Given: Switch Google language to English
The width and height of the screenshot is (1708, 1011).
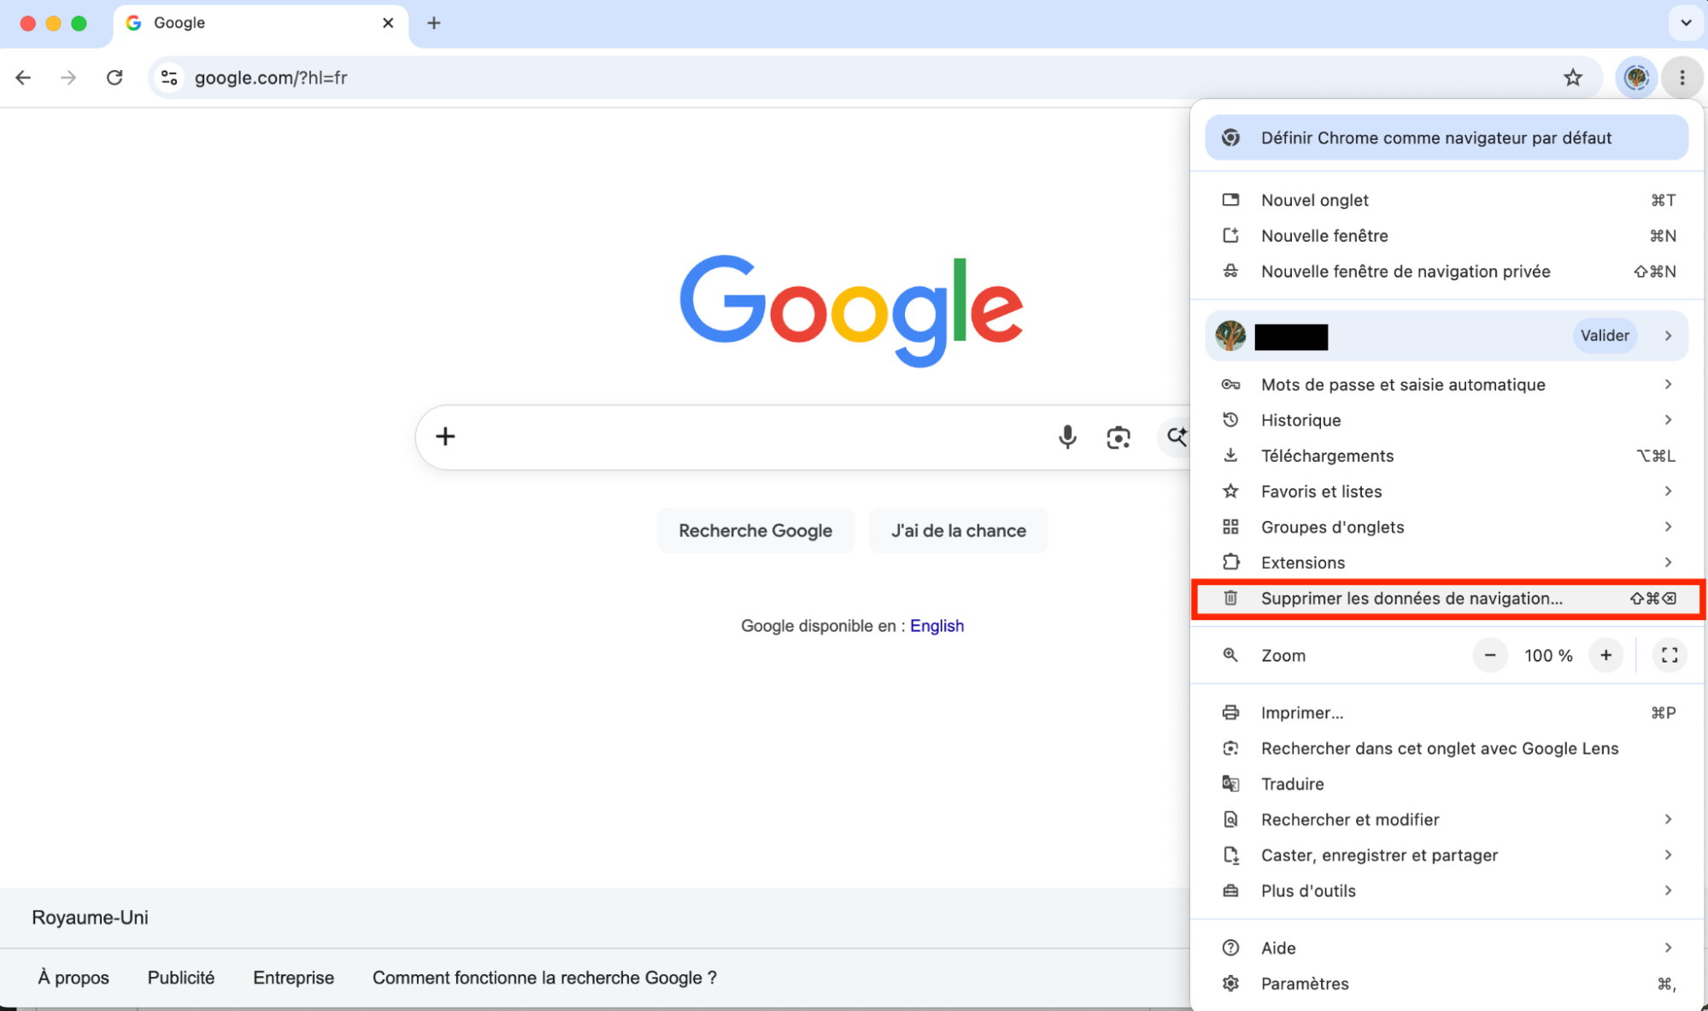Looking at the screenshot, I should pyautogui.click(x=936, y=626).
